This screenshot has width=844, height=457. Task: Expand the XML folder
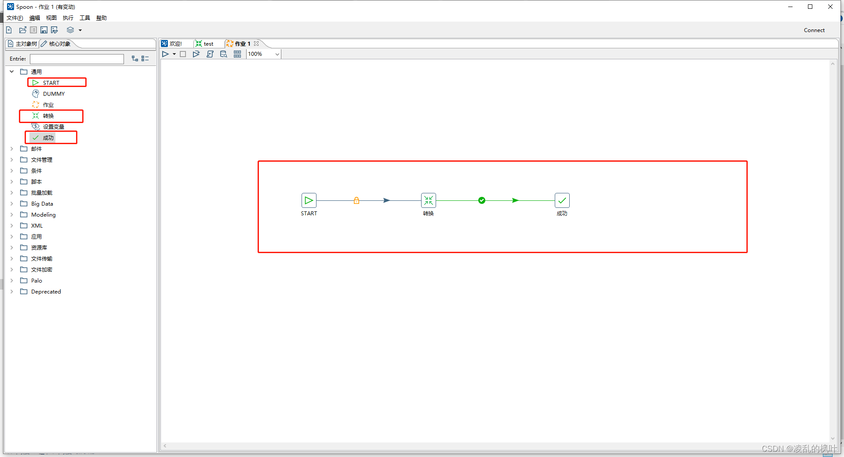click(12, 225)
